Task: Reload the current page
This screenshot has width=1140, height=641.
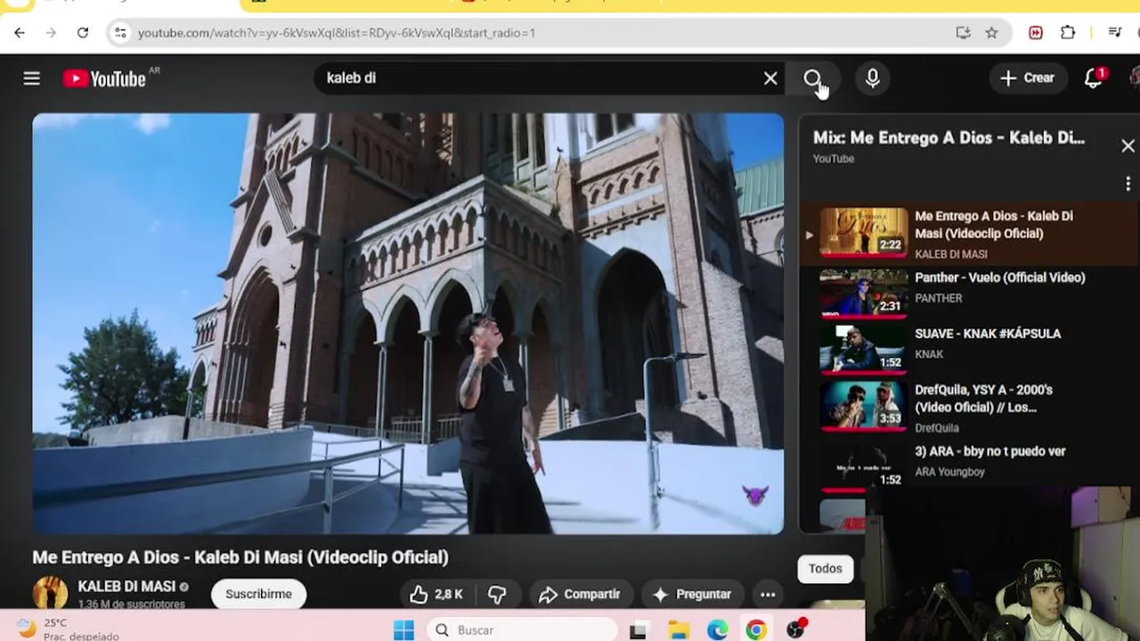Action: point(83,33)
